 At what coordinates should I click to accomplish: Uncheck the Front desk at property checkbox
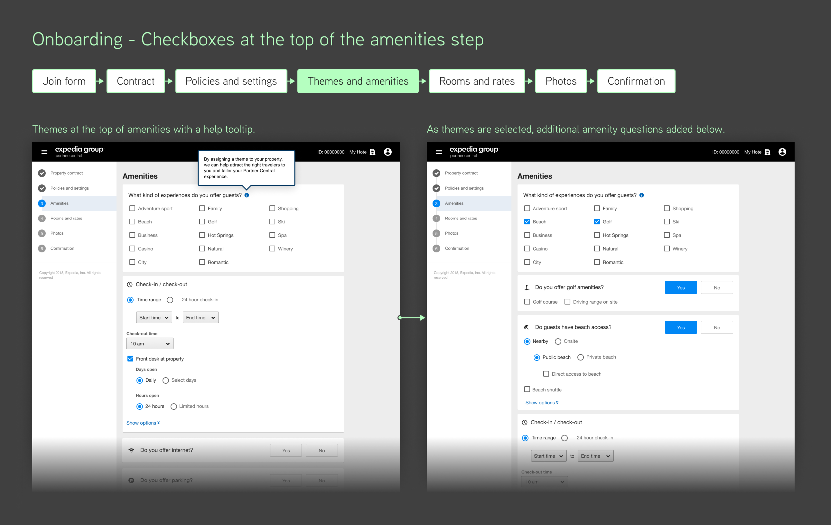[x=130, y=359]
